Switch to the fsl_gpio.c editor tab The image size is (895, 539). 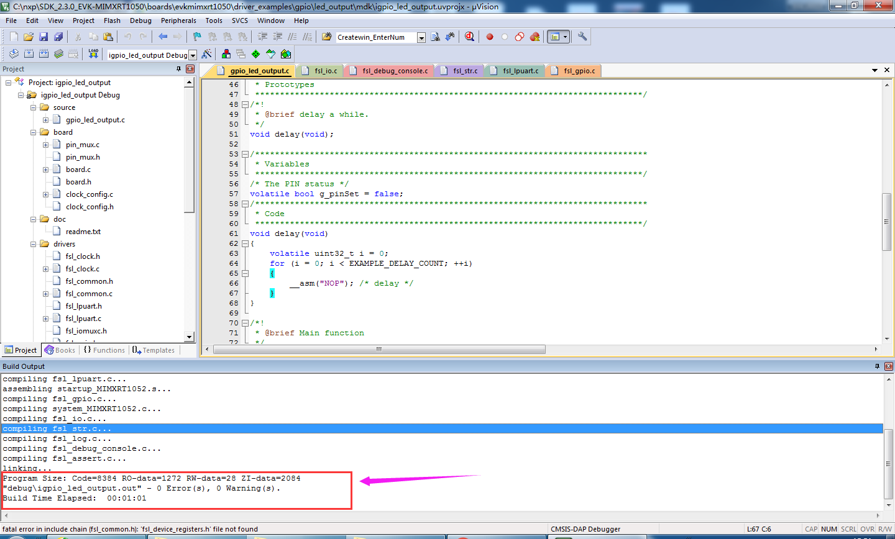(x=574, y=71)
